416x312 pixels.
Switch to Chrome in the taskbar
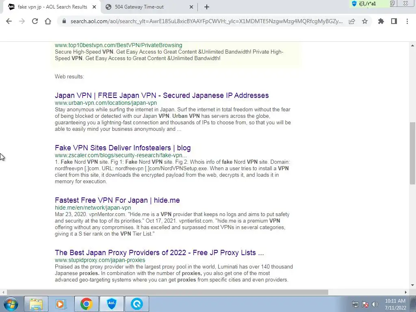(x=86, y=304)
